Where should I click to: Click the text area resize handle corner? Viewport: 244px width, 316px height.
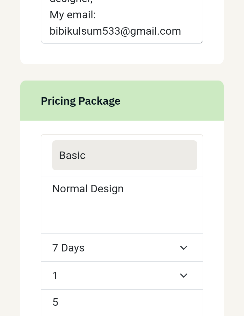coord(201,42)
